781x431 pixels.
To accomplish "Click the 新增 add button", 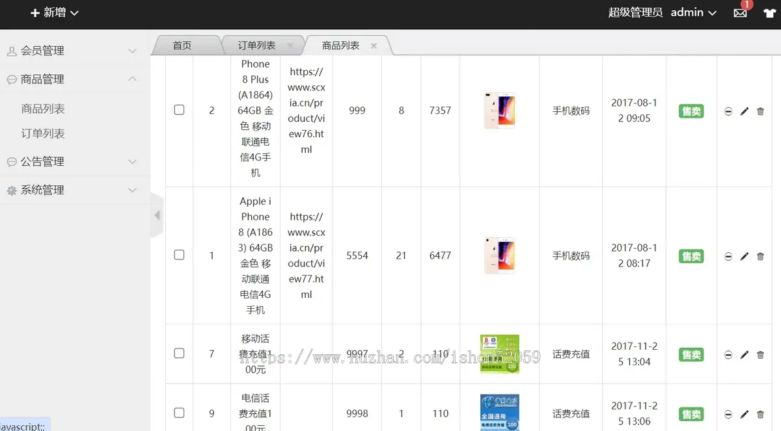I will 55,12.
